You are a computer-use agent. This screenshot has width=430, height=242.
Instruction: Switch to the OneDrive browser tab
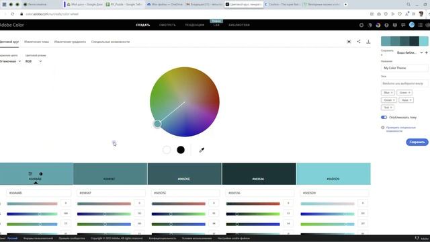click(165, 5)
